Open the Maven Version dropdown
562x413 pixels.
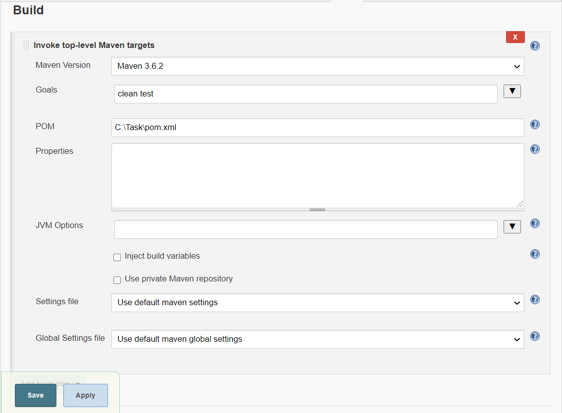tap(317, 66)
